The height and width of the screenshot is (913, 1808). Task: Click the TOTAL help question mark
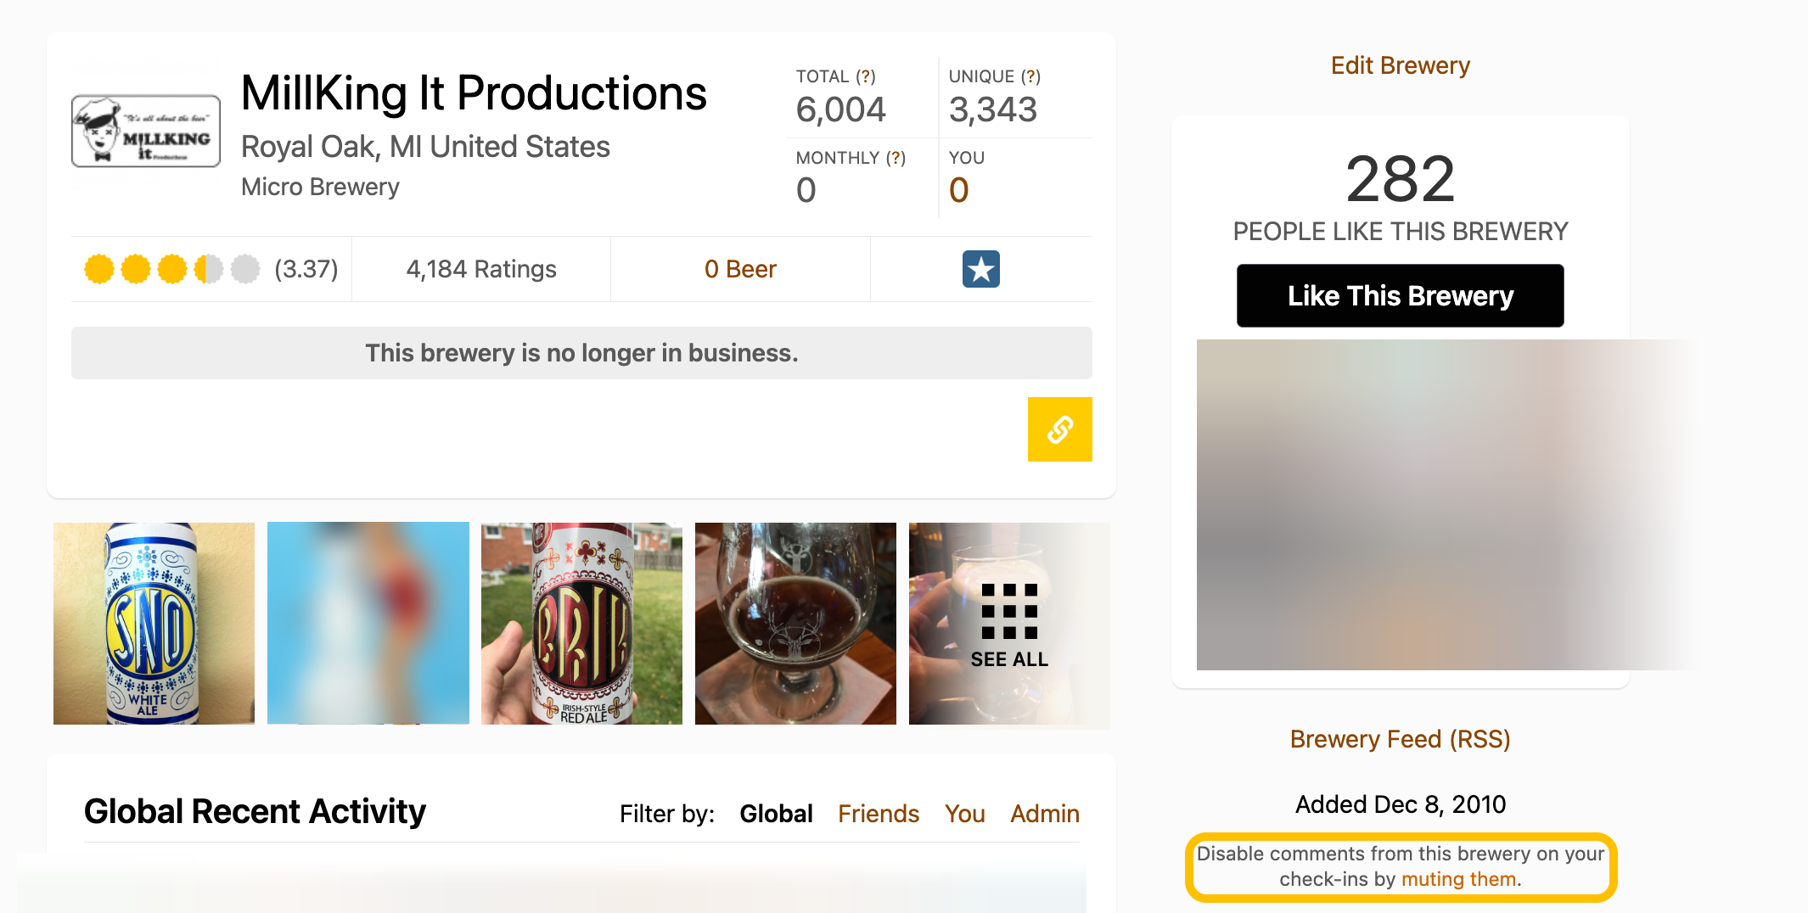click(x=866, y=76)
